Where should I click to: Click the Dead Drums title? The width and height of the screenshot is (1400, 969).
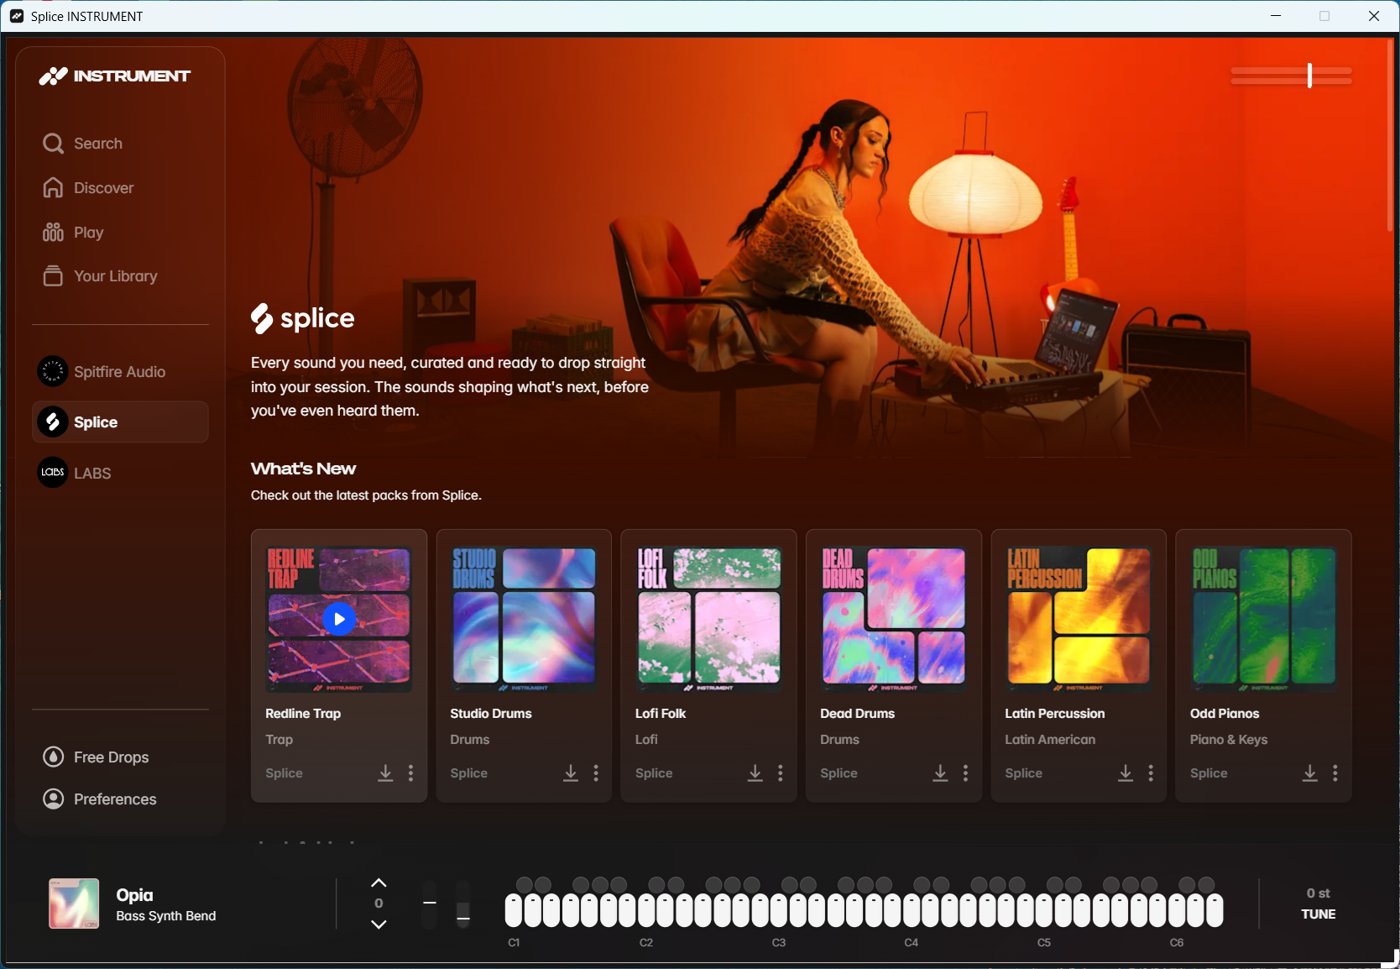(857, 714)
